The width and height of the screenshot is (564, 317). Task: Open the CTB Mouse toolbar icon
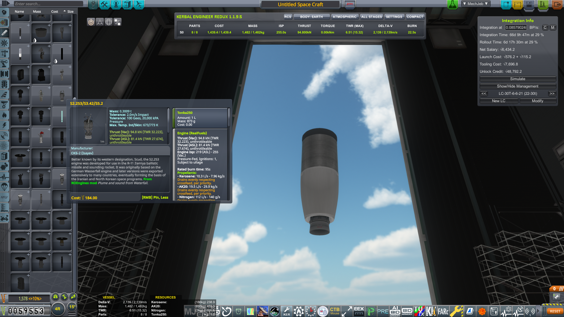[335, 311]
